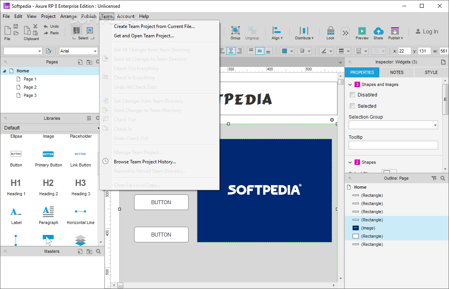Choose the intersected selection mode icon
The image size is (449, 289).
(77, 30)
